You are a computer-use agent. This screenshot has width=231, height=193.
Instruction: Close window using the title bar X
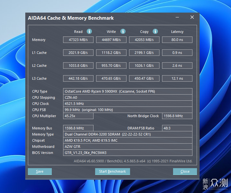click(x=192, y=17)
